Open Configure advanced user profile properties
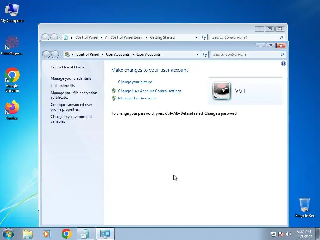 71,107
